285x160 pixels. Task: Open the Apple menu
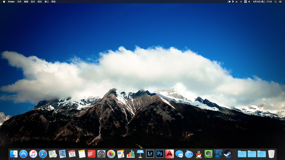pos(4,2)
